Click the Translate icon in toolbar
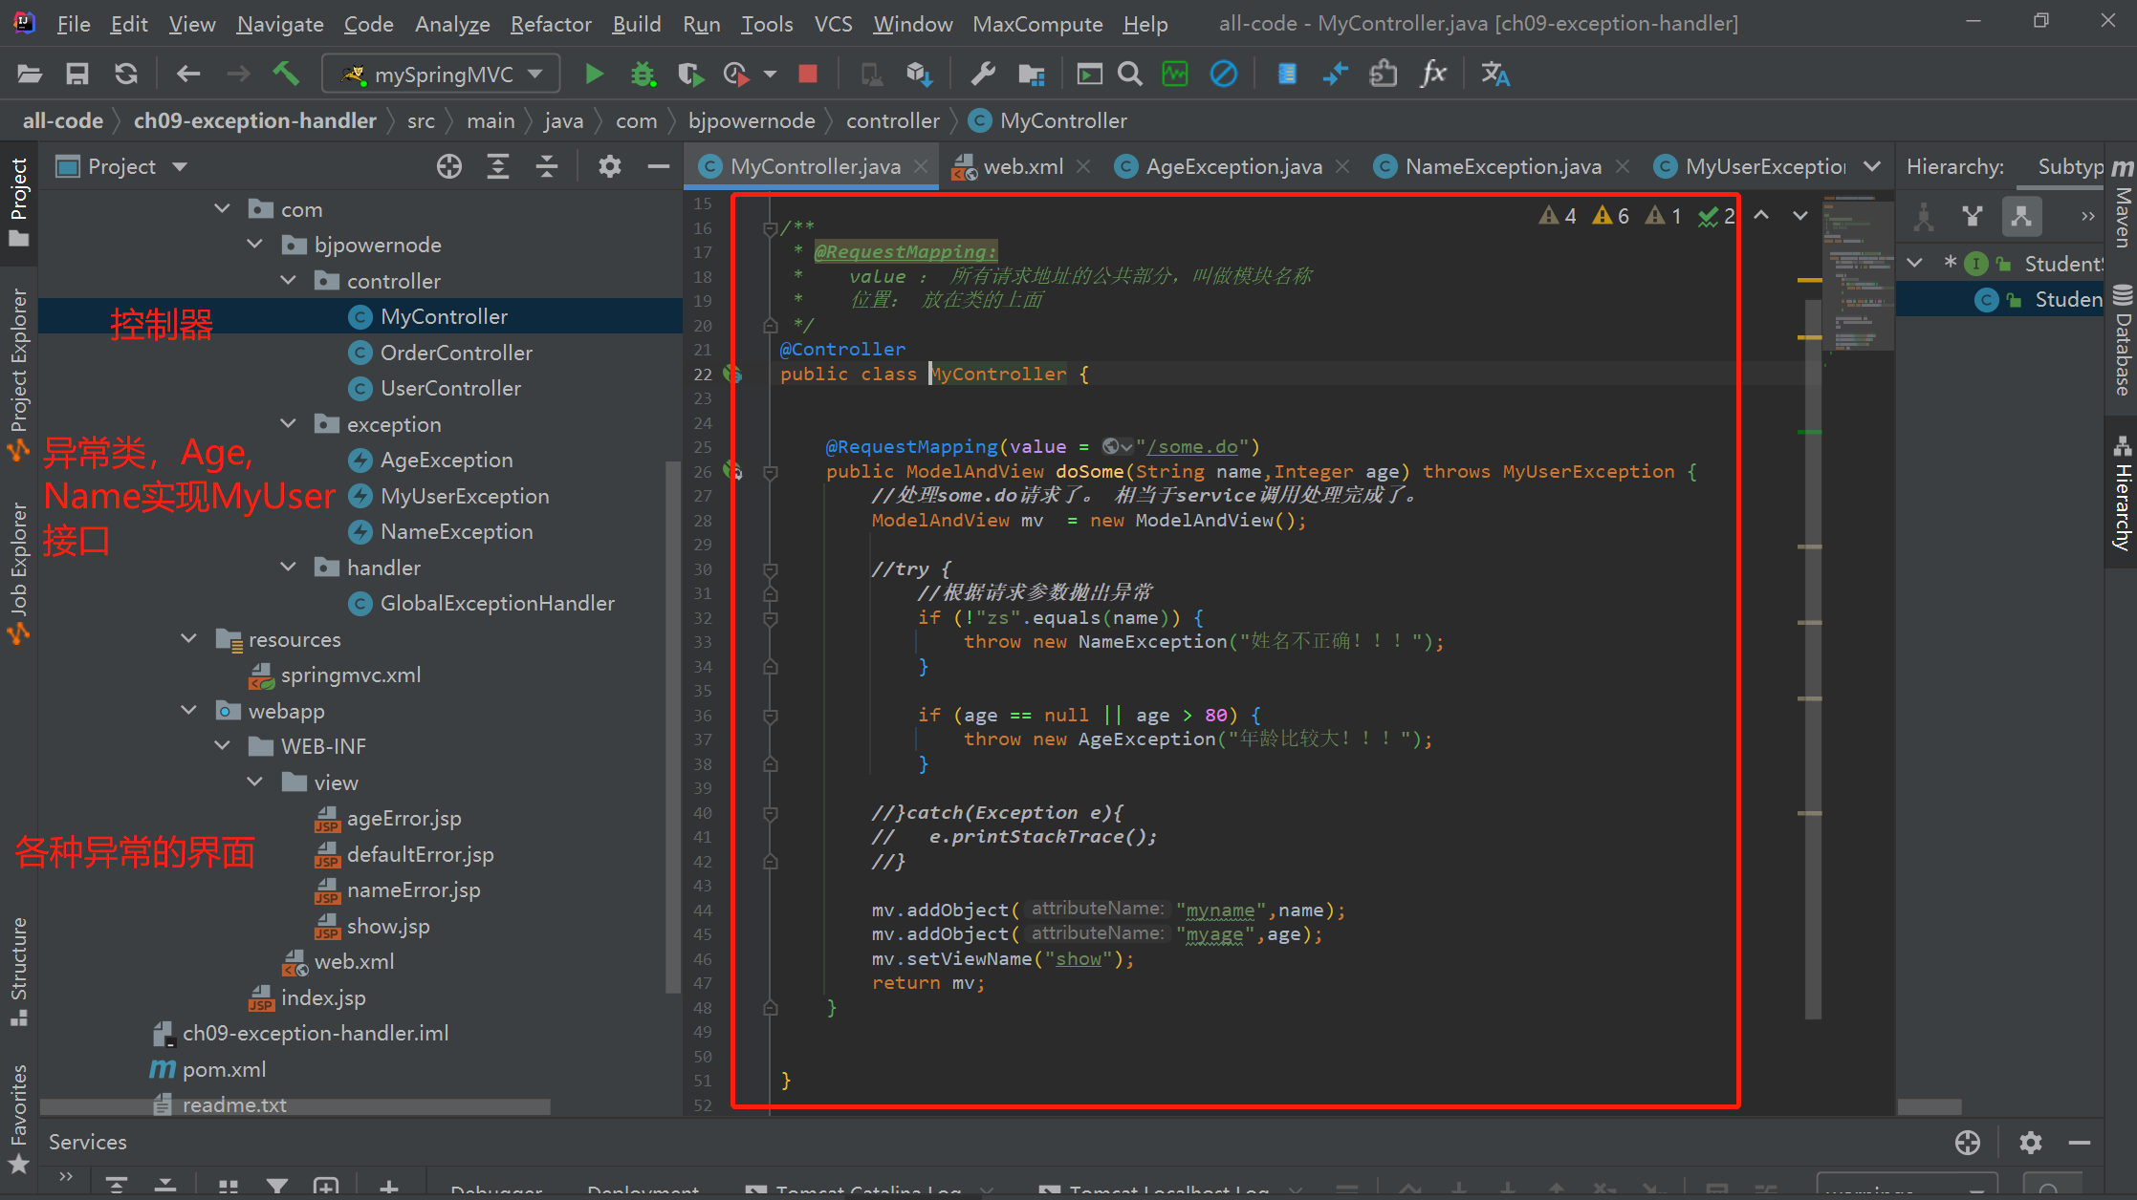 (x=1494, y=74)
